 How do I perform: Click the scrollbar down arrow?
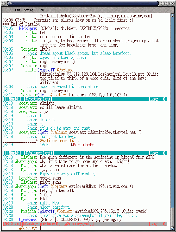tap(172, 228)
